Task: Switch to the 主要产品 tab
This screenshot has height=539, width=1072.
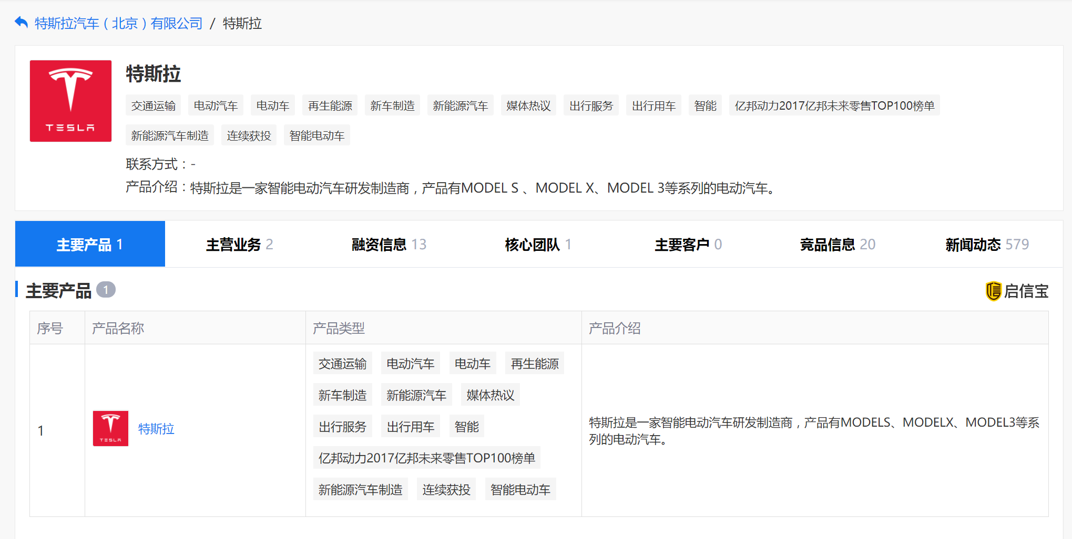Action: click(90, 244)
